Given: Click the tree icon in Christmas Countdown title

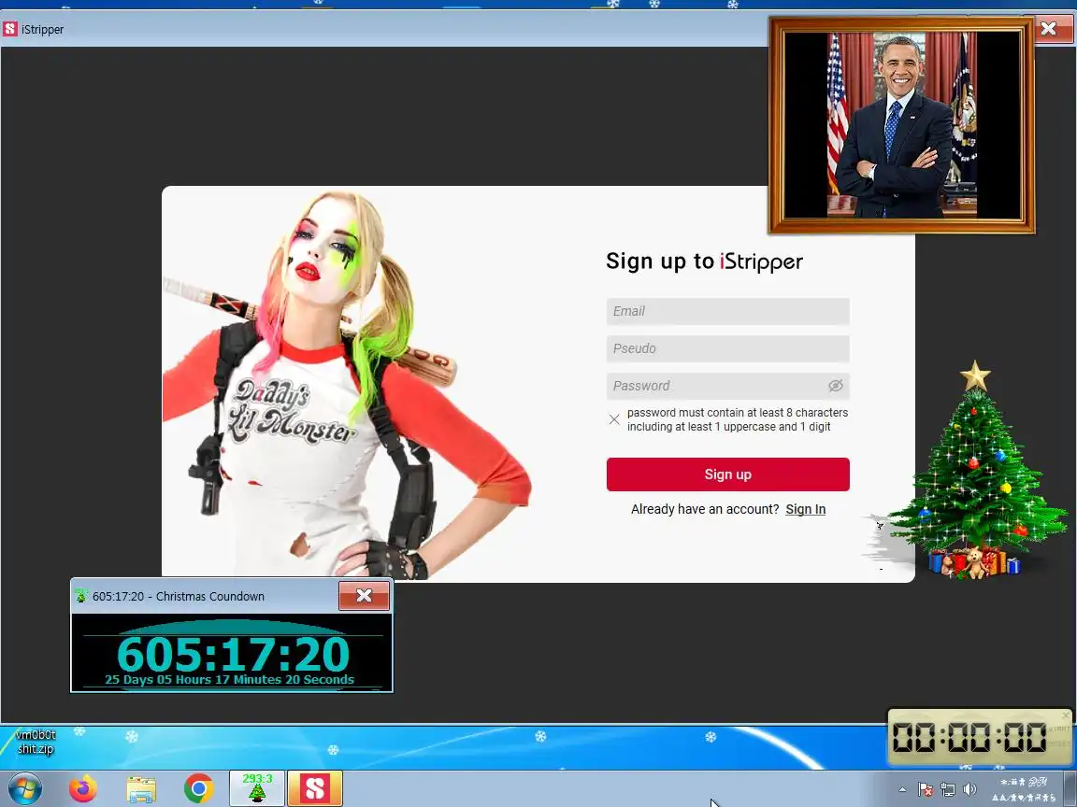Looking at the screenshot, I should point(81,596).
